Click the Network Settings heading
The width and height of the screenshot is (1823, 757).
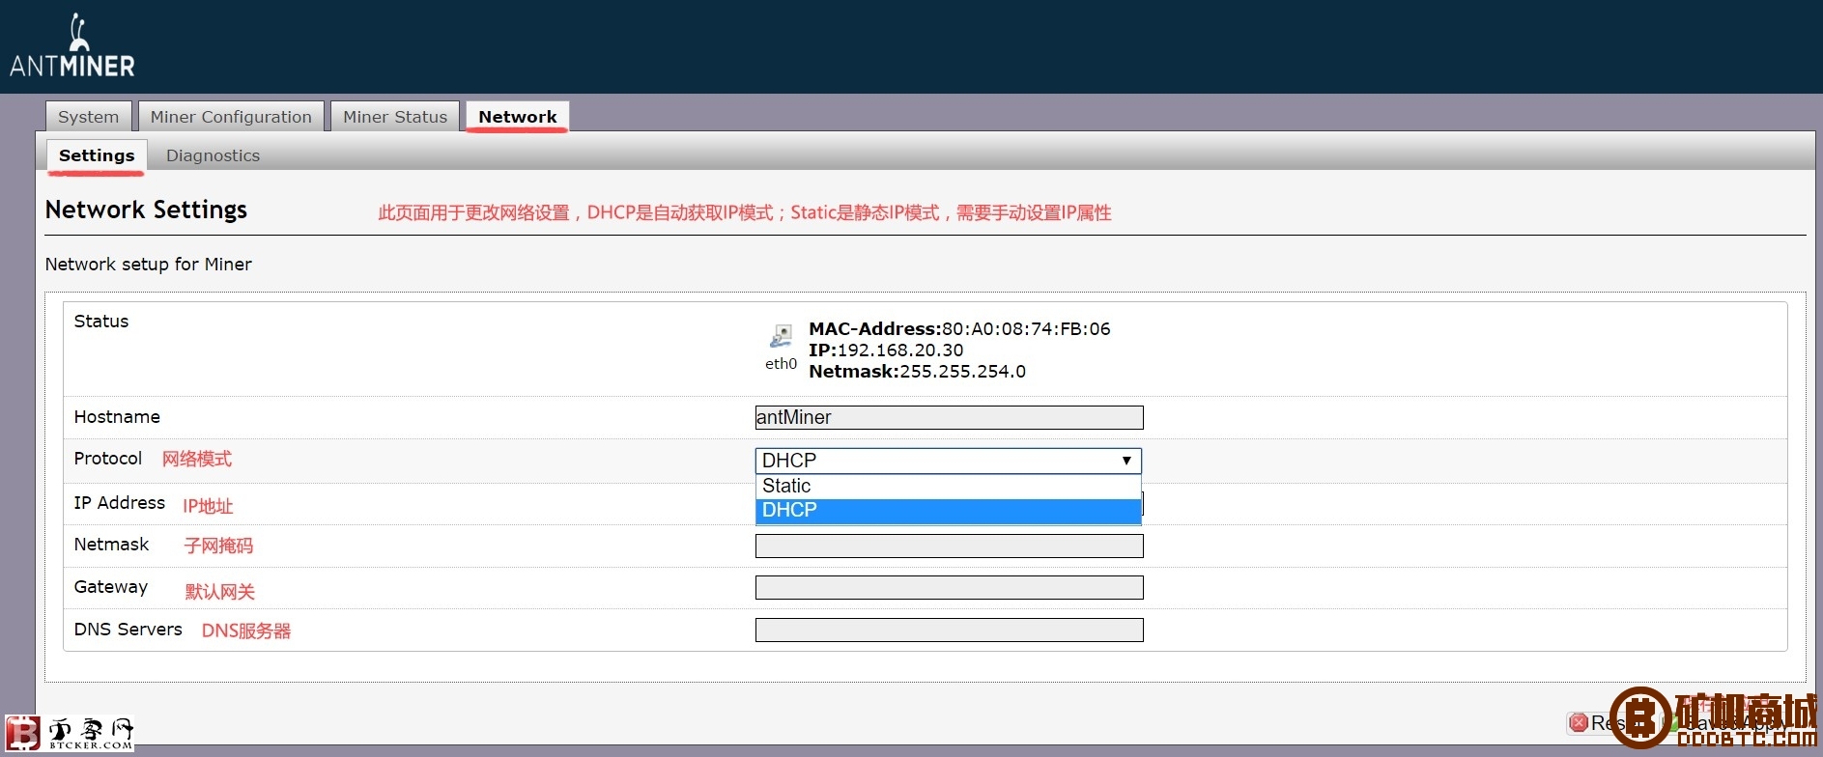point(146,210)
